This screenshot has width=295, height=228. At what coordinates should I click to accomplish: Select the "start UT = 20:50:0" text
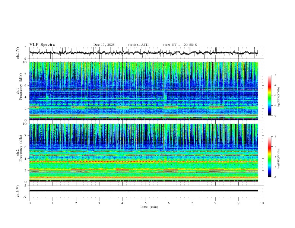(x=180, y=45)
